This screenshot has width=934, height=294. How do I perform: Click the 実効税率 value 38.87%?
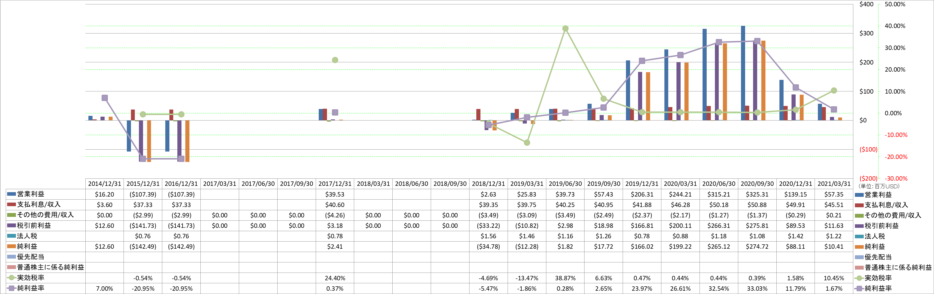565,278
